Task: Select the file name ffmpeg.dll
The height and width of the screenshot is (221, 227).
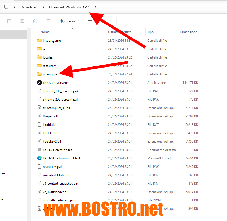Action: point(50,116)
